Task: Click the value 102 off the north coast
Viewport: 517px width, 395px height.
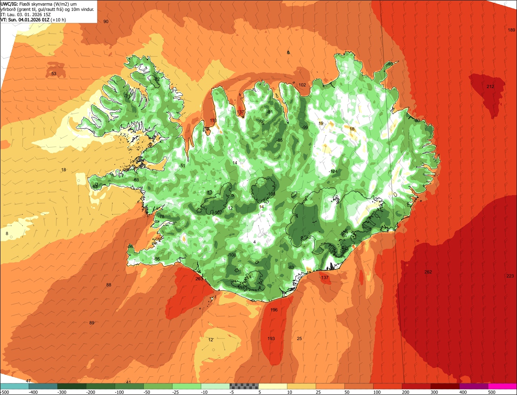Action: (x=302, y=85)
